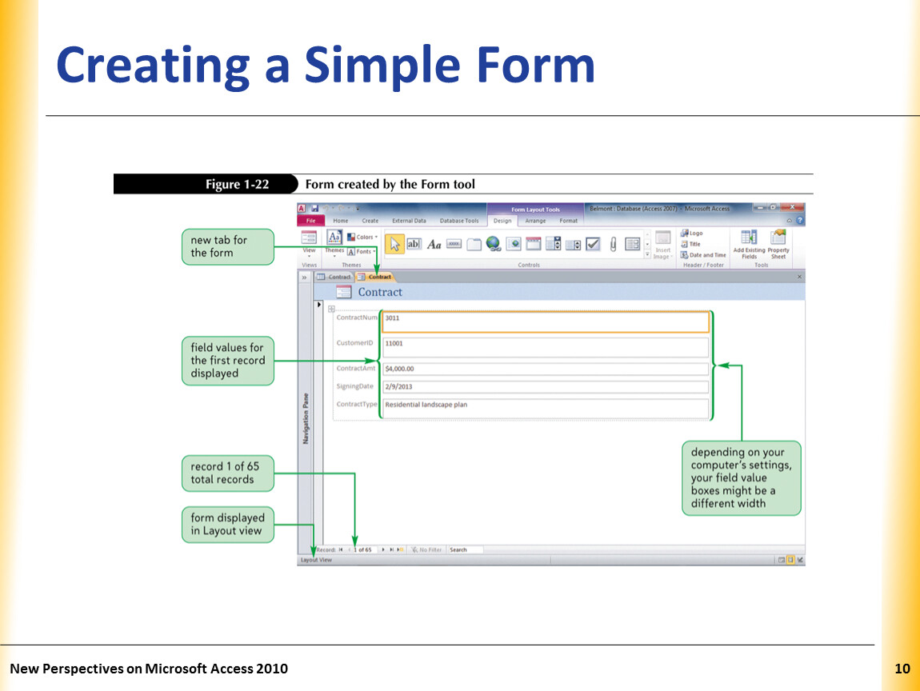The width and height of the screenshot is (920, 691).
Task: Click the Contract form header title
Action: (380, 292)
